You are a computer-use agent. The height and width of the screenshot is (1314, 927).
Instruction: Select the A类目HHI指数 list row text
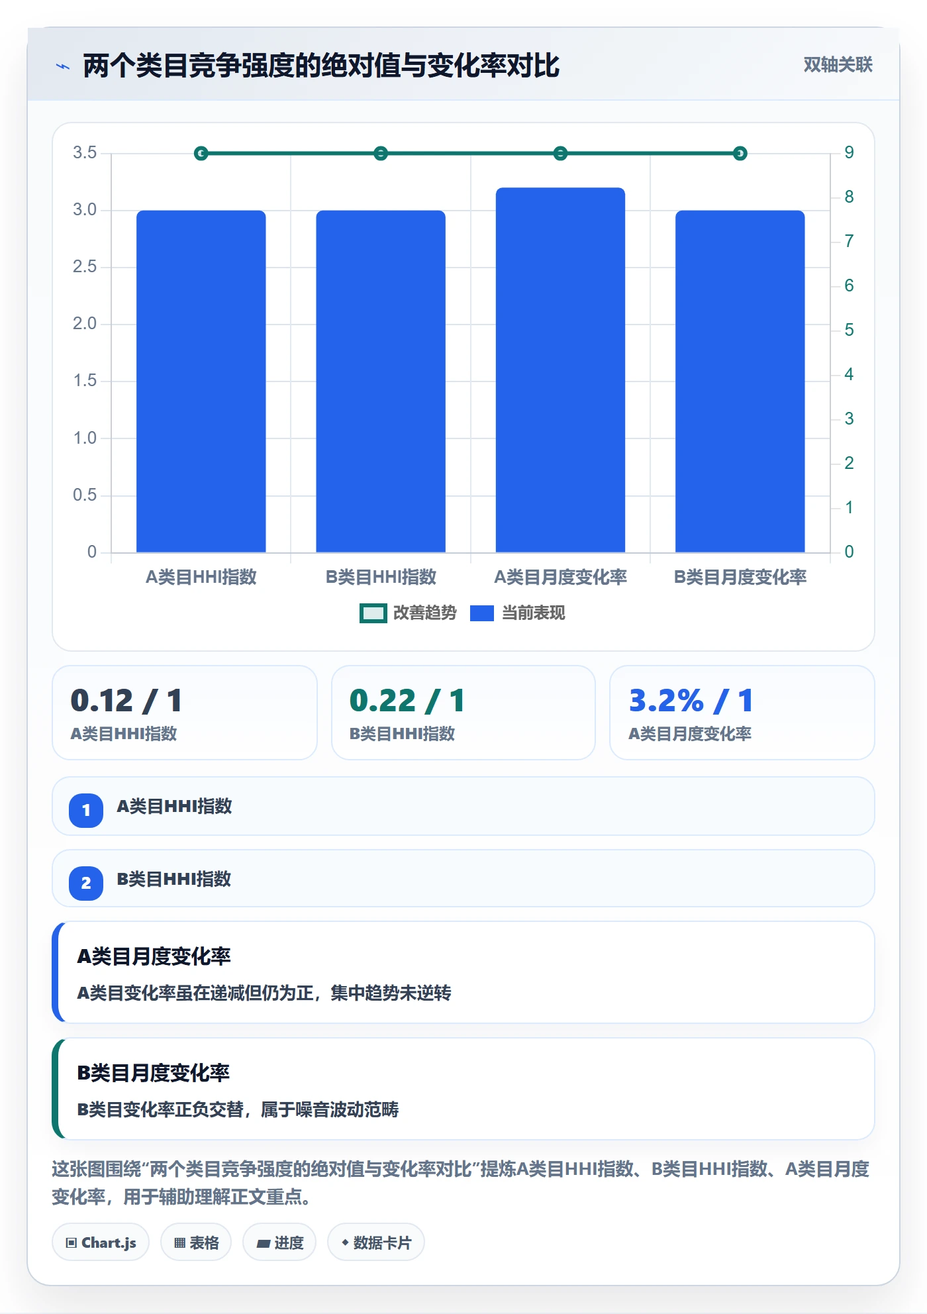point(174,806)
